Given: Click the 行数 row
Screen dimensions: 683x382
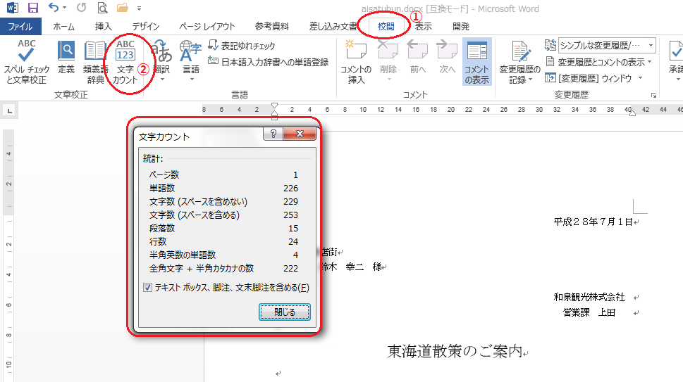Looking at the screenshot, I should pyautogui.click(x=223, y=241).
